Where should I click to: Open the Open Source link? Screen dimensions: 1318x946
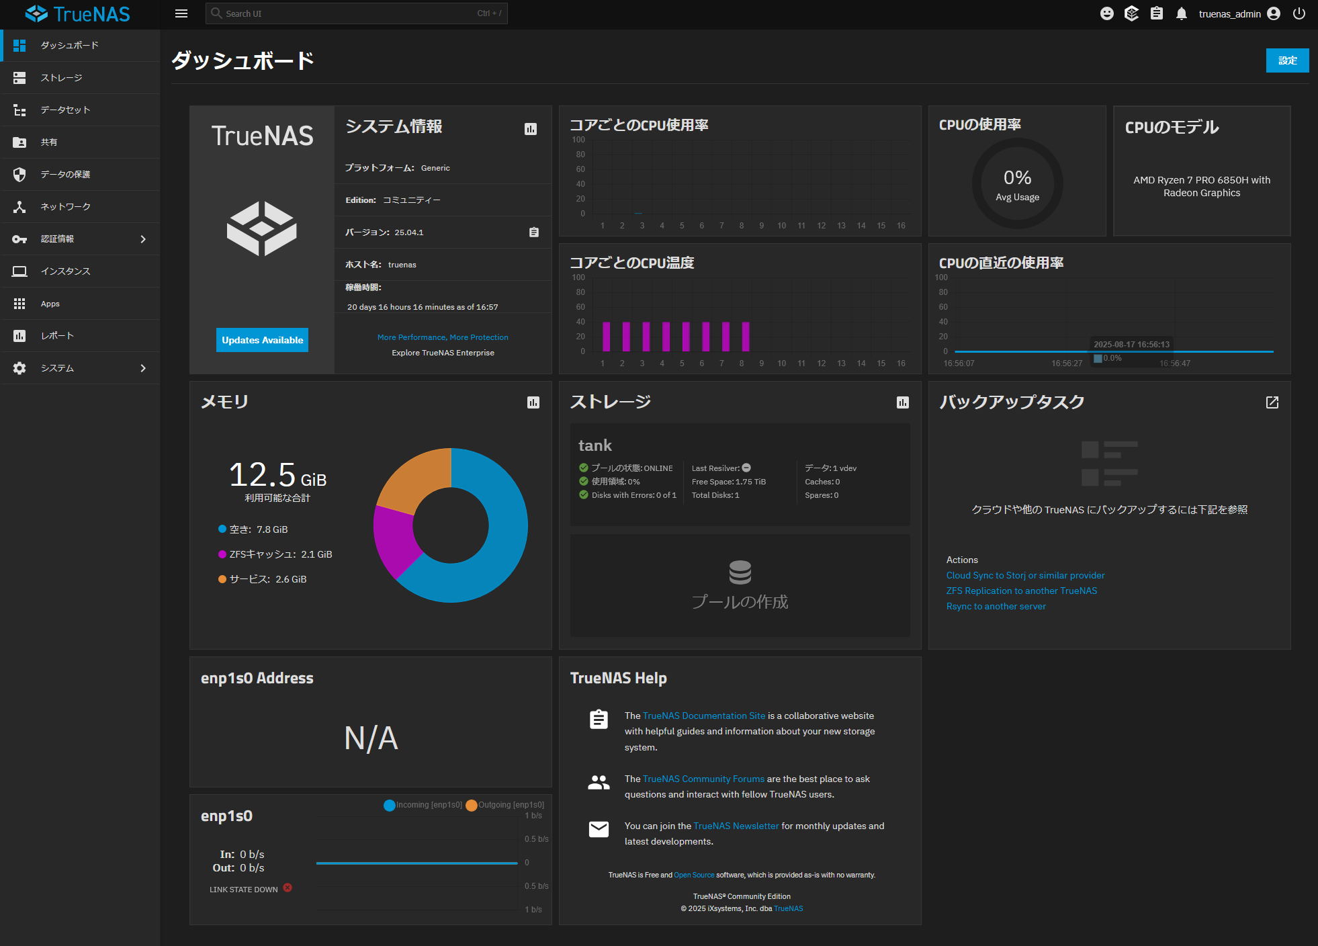coord(694,875)
